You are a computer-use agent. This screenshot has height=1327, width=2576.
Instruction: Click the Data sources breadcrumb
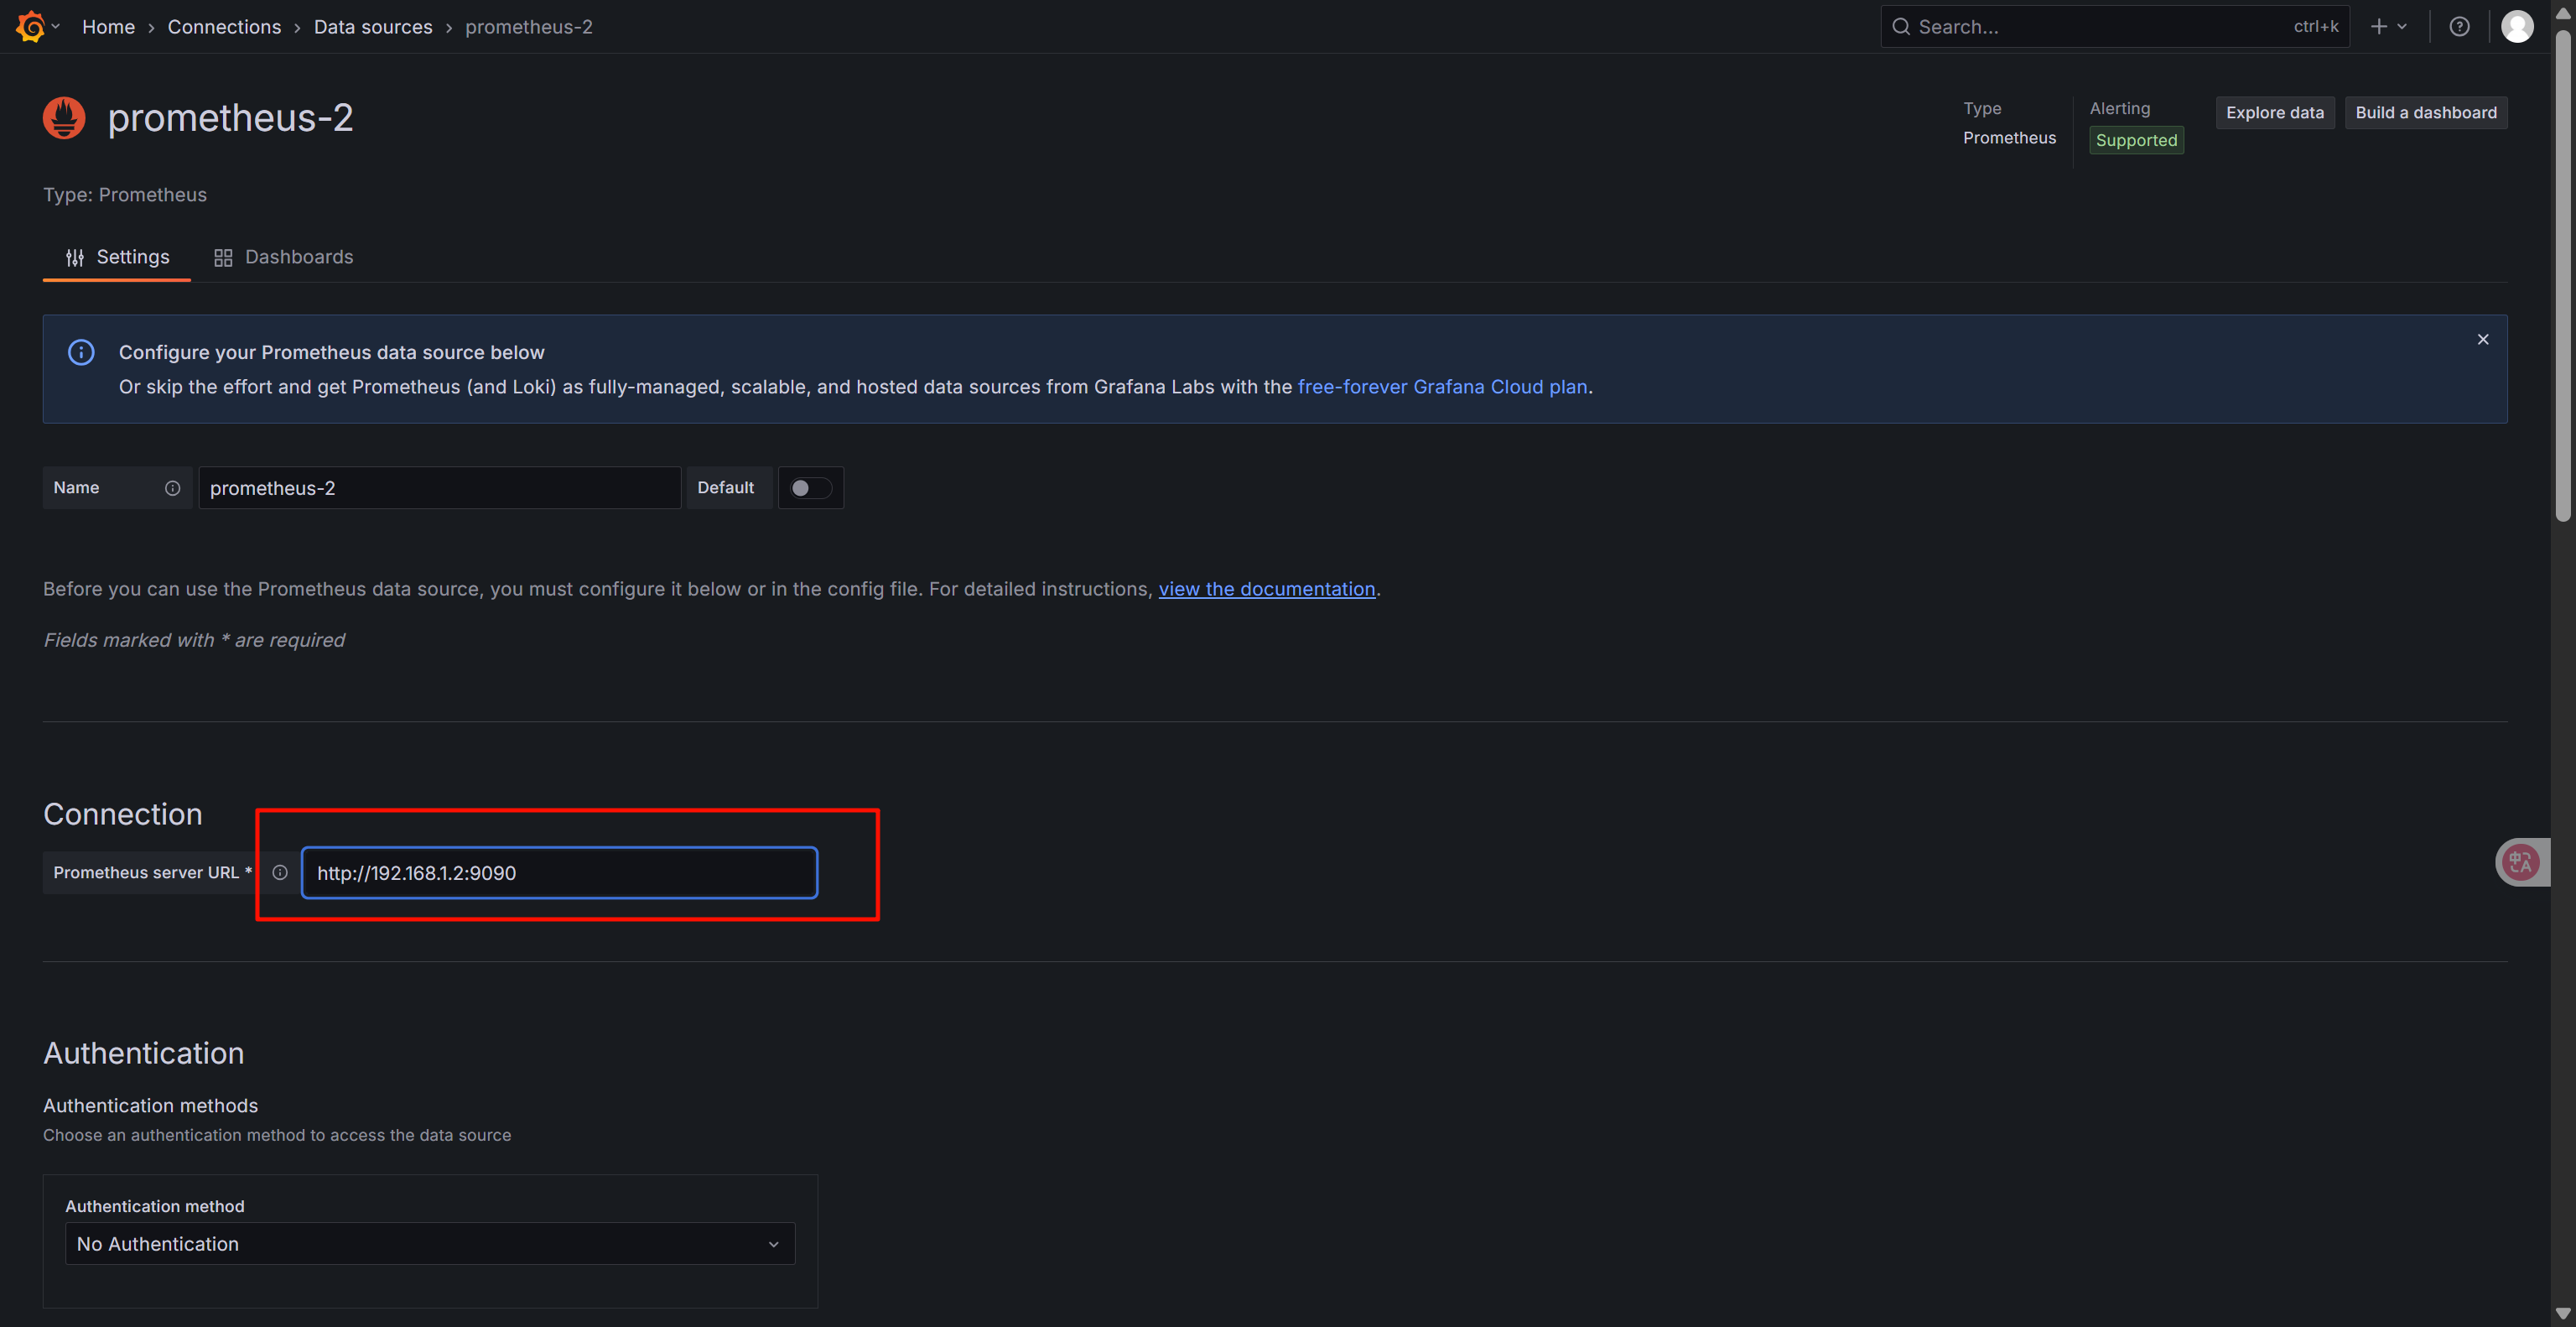tap(373, 27)
